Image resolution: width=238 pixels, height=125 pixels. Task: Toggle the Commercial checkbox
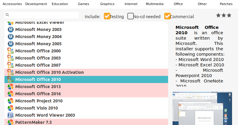click(x=167, y=16)
